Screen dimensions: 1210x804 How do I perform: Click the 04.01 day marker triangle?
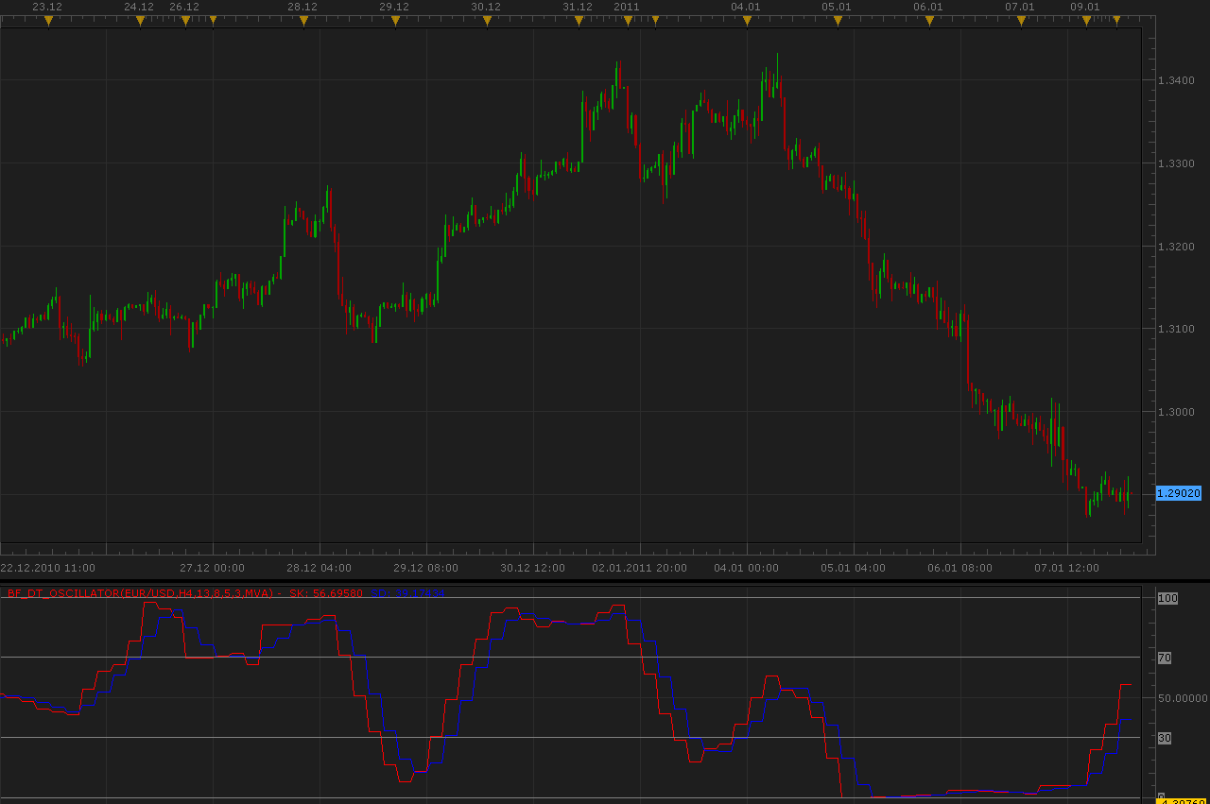coord(747,20)
